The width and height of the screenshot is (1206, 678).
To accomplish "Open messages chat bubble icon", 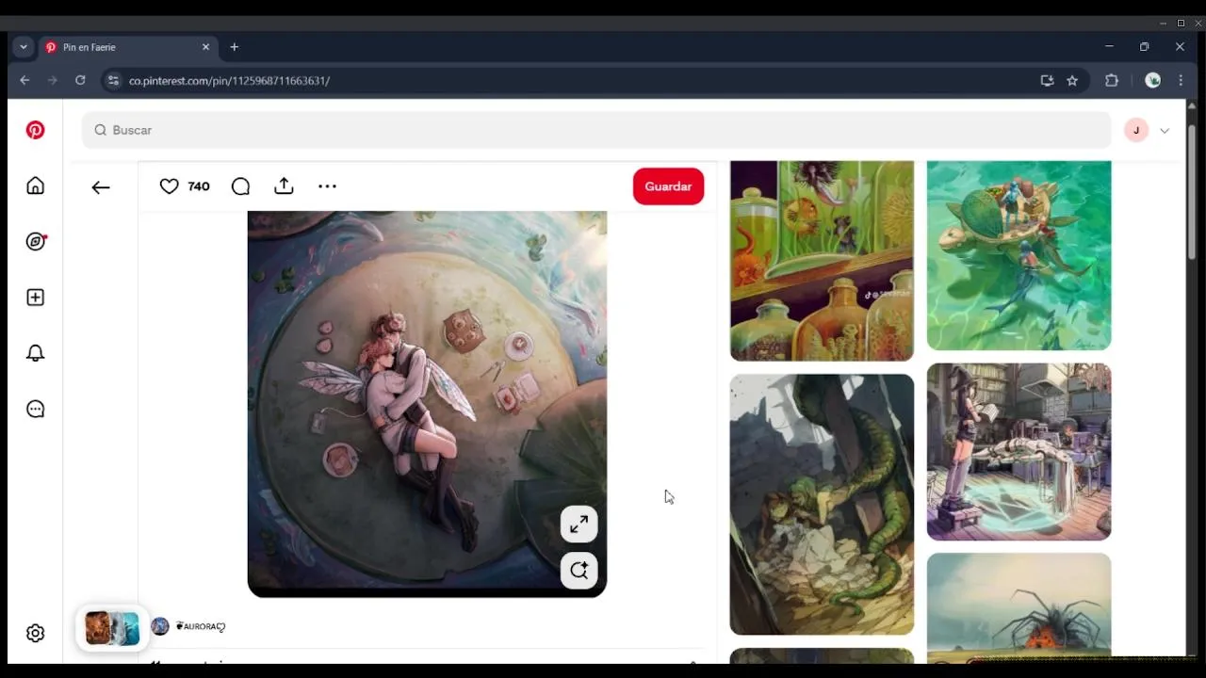I will pyautogui.click(x=35, y=409).
